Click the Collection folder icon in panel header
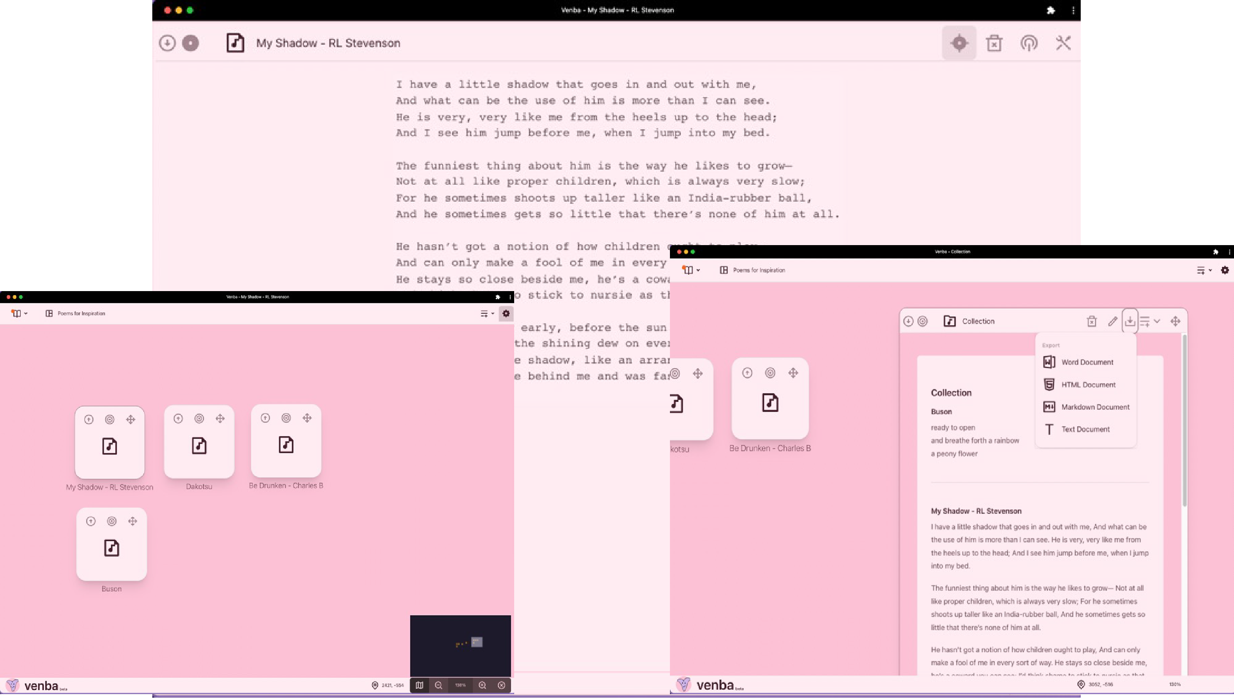This screenshot has width=1234, height=698. [x=950, y=321]
